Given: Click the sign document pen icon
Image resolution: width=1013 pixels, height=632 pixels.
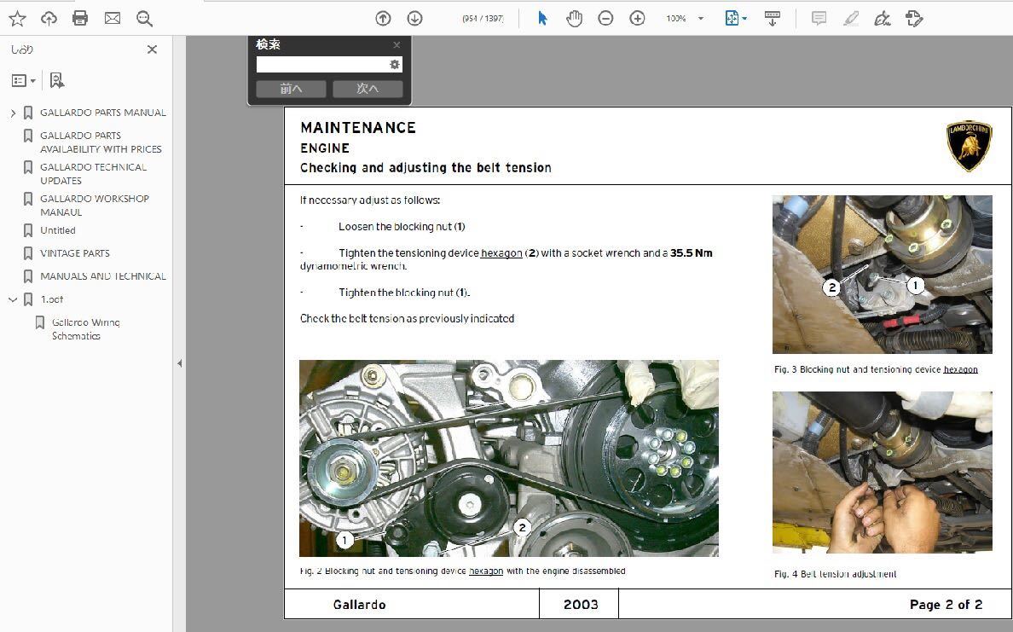Looking at the screenshot, I should tap(883, 18).
